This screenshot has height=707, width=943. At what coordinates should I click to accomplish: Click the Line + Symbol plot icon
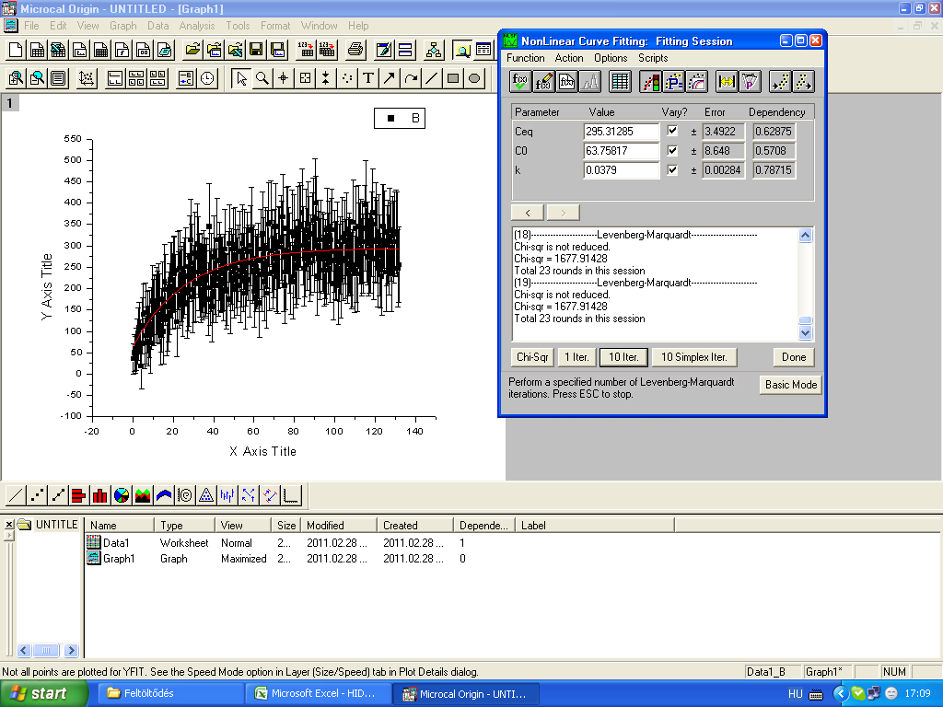58,495
